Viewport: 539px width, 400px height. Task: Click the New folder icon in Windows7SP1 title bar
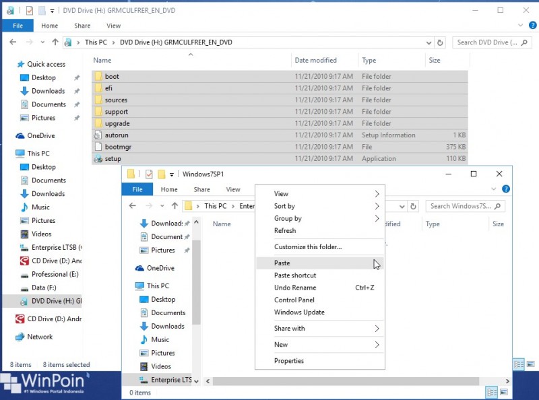[161, 174]
